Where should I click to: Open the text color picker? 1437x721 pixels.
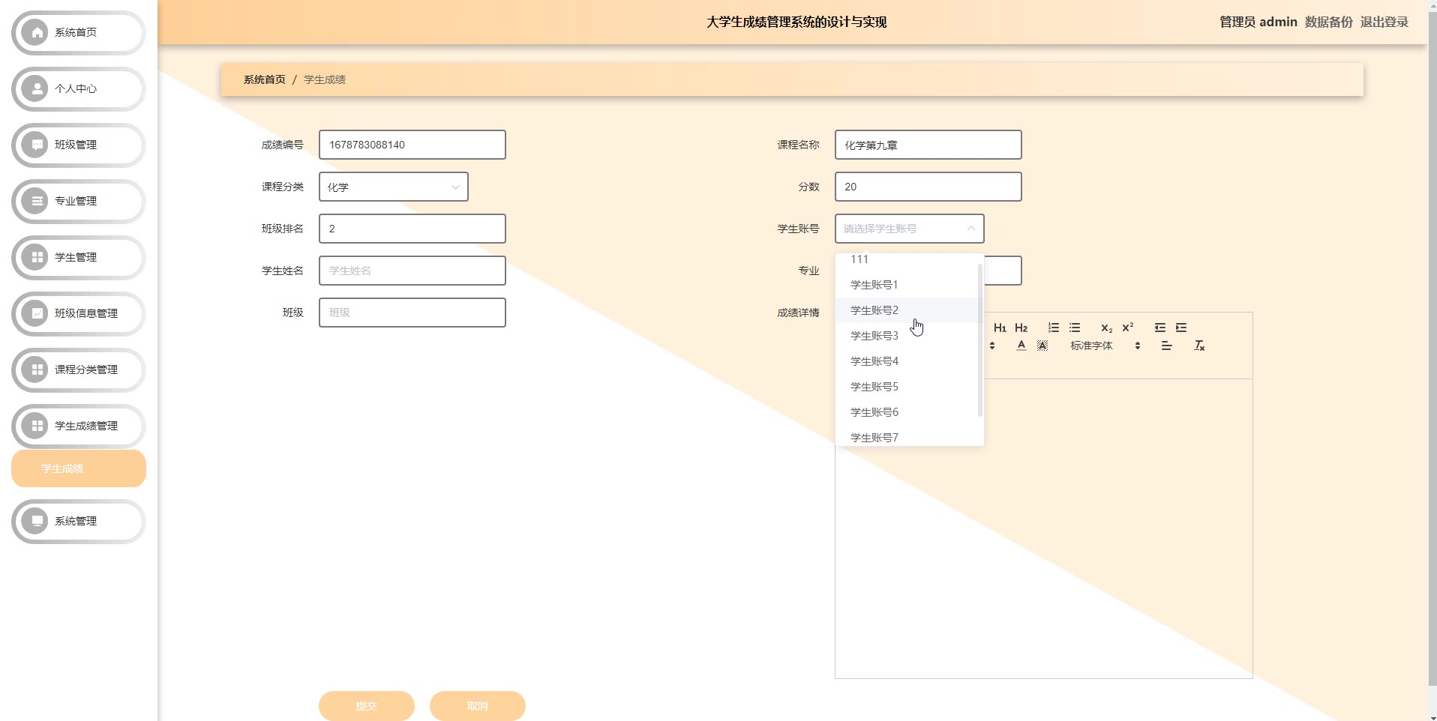1021,346
